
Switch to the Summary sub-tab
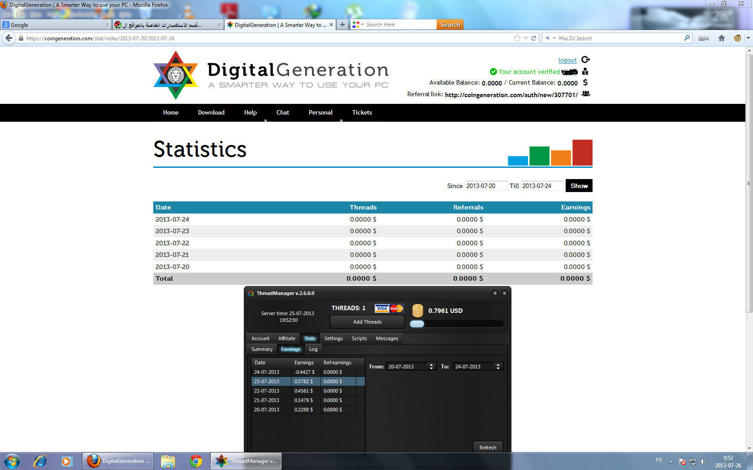click(262, 349)
